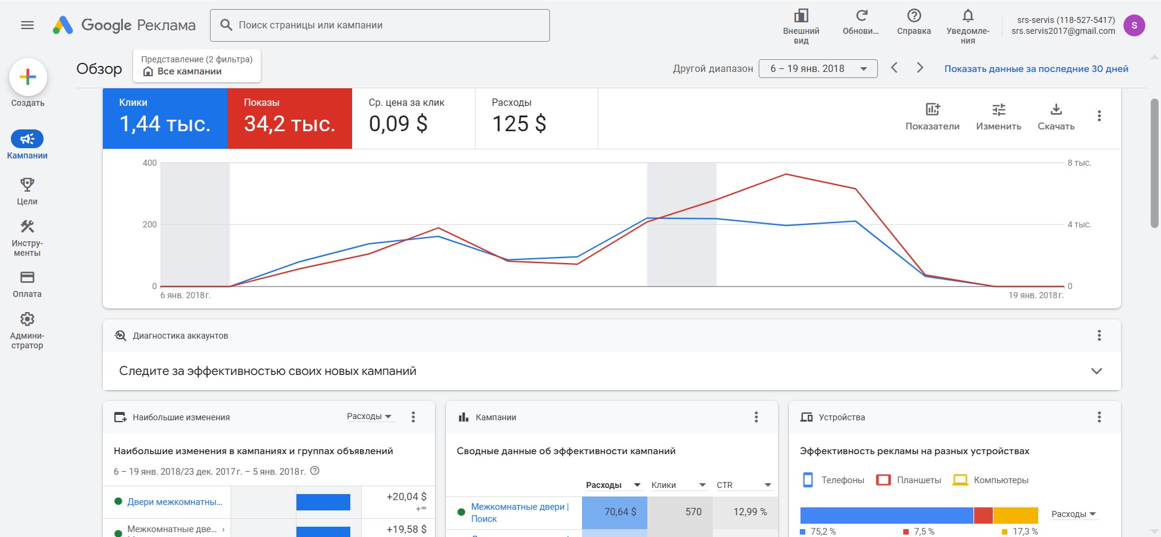Click the Создать plus button
1161x537 pixels.
click(x=28, y=77)
